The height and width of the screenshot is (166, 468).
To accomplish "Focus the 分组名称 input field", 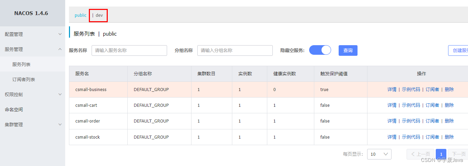I will point(235,50).
